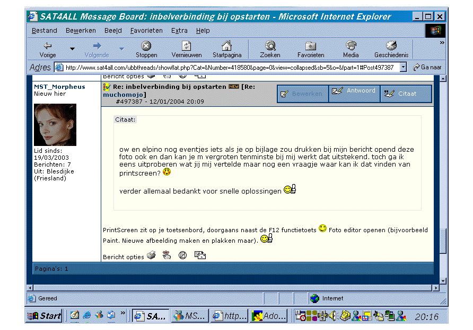Switch to the Ado... taskbar window
Screen dimensions: 473x330
[x=268, y=316]
